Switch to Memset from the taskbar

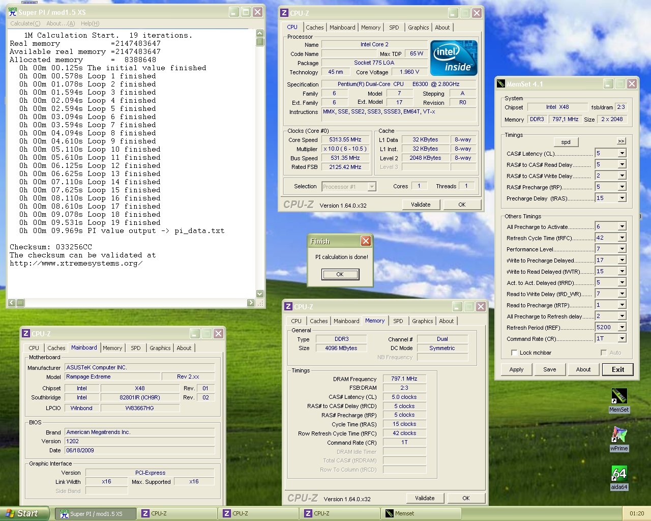421,514
